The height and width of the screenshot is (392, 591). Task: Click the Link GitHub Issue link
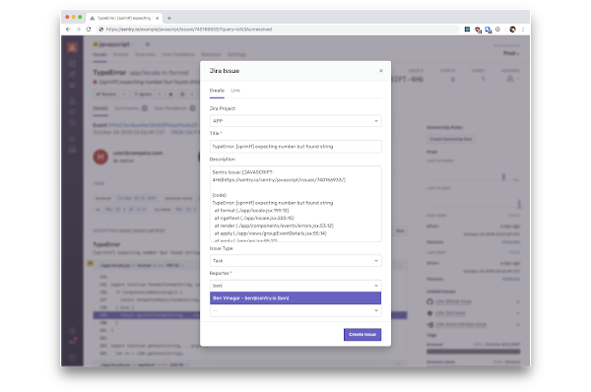[x=453, y=301]
